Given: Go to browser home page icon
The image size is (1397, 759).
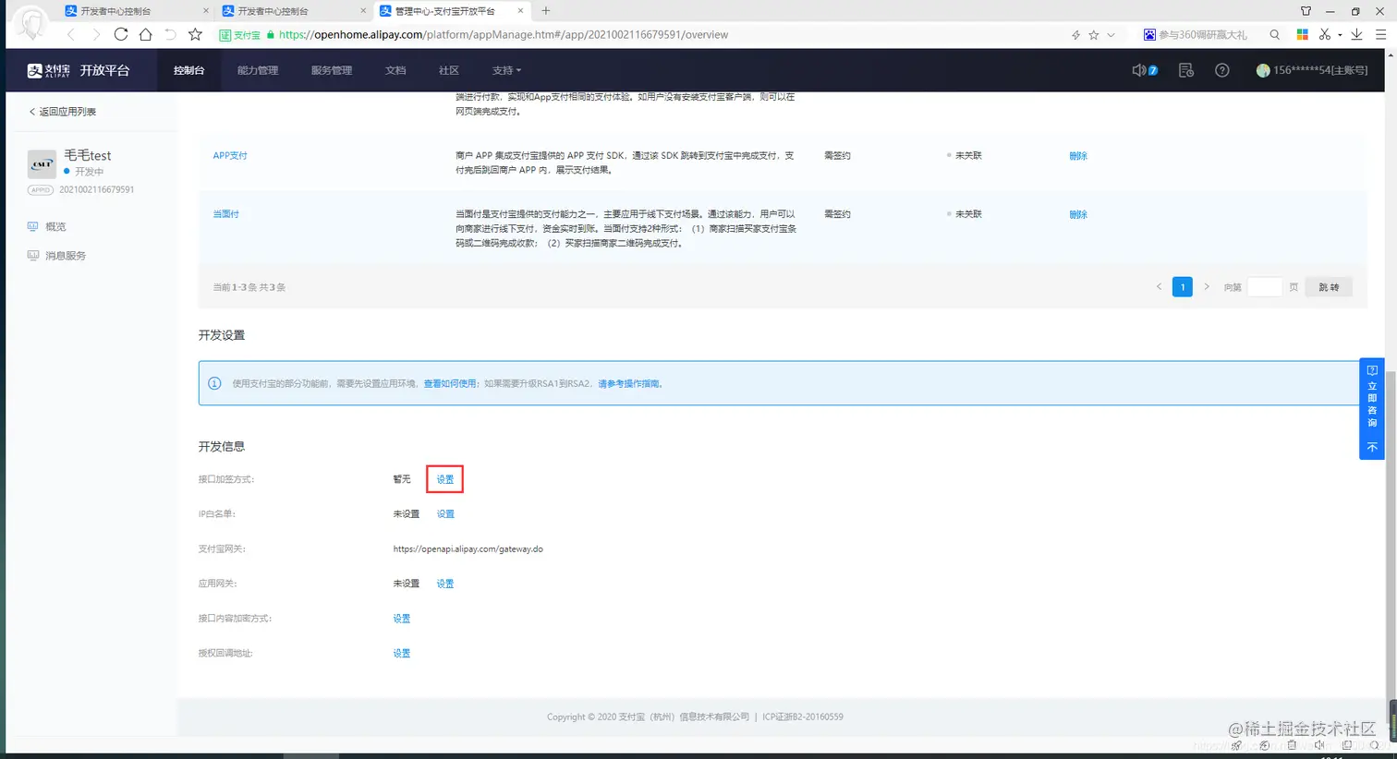Looking at the screenshot, I should 145,34.
